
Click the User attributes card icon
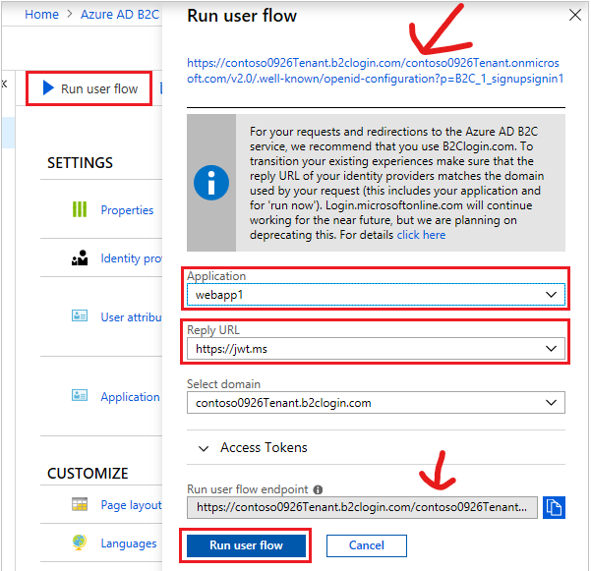click(x=80, y=315)
